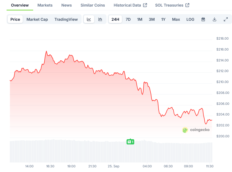Open the Similar Coins tab

[93, 5]
